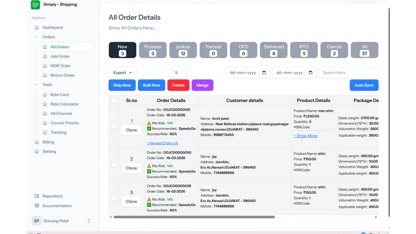Select the RTO orders tab
Image resolution: width=416 pixels, height=234 pixels.
pyautogui.click(x=304, y=50)
